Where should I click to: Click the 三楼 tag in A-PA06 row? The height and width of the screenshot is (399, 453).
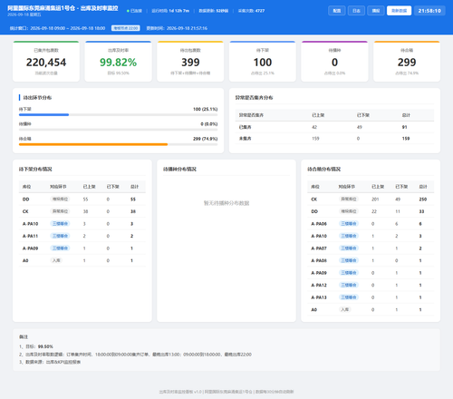pos(349,224)
